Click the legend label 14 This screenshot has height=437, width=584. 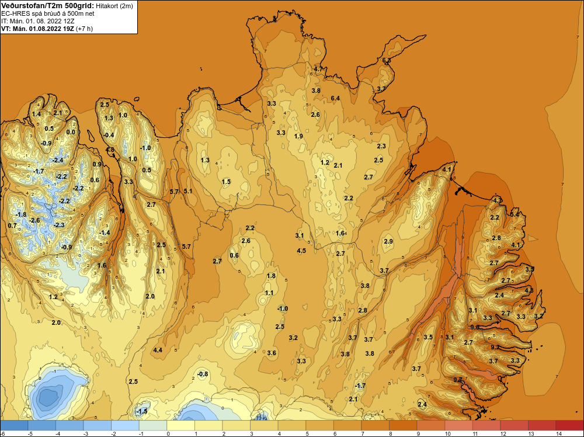point(559,433)
